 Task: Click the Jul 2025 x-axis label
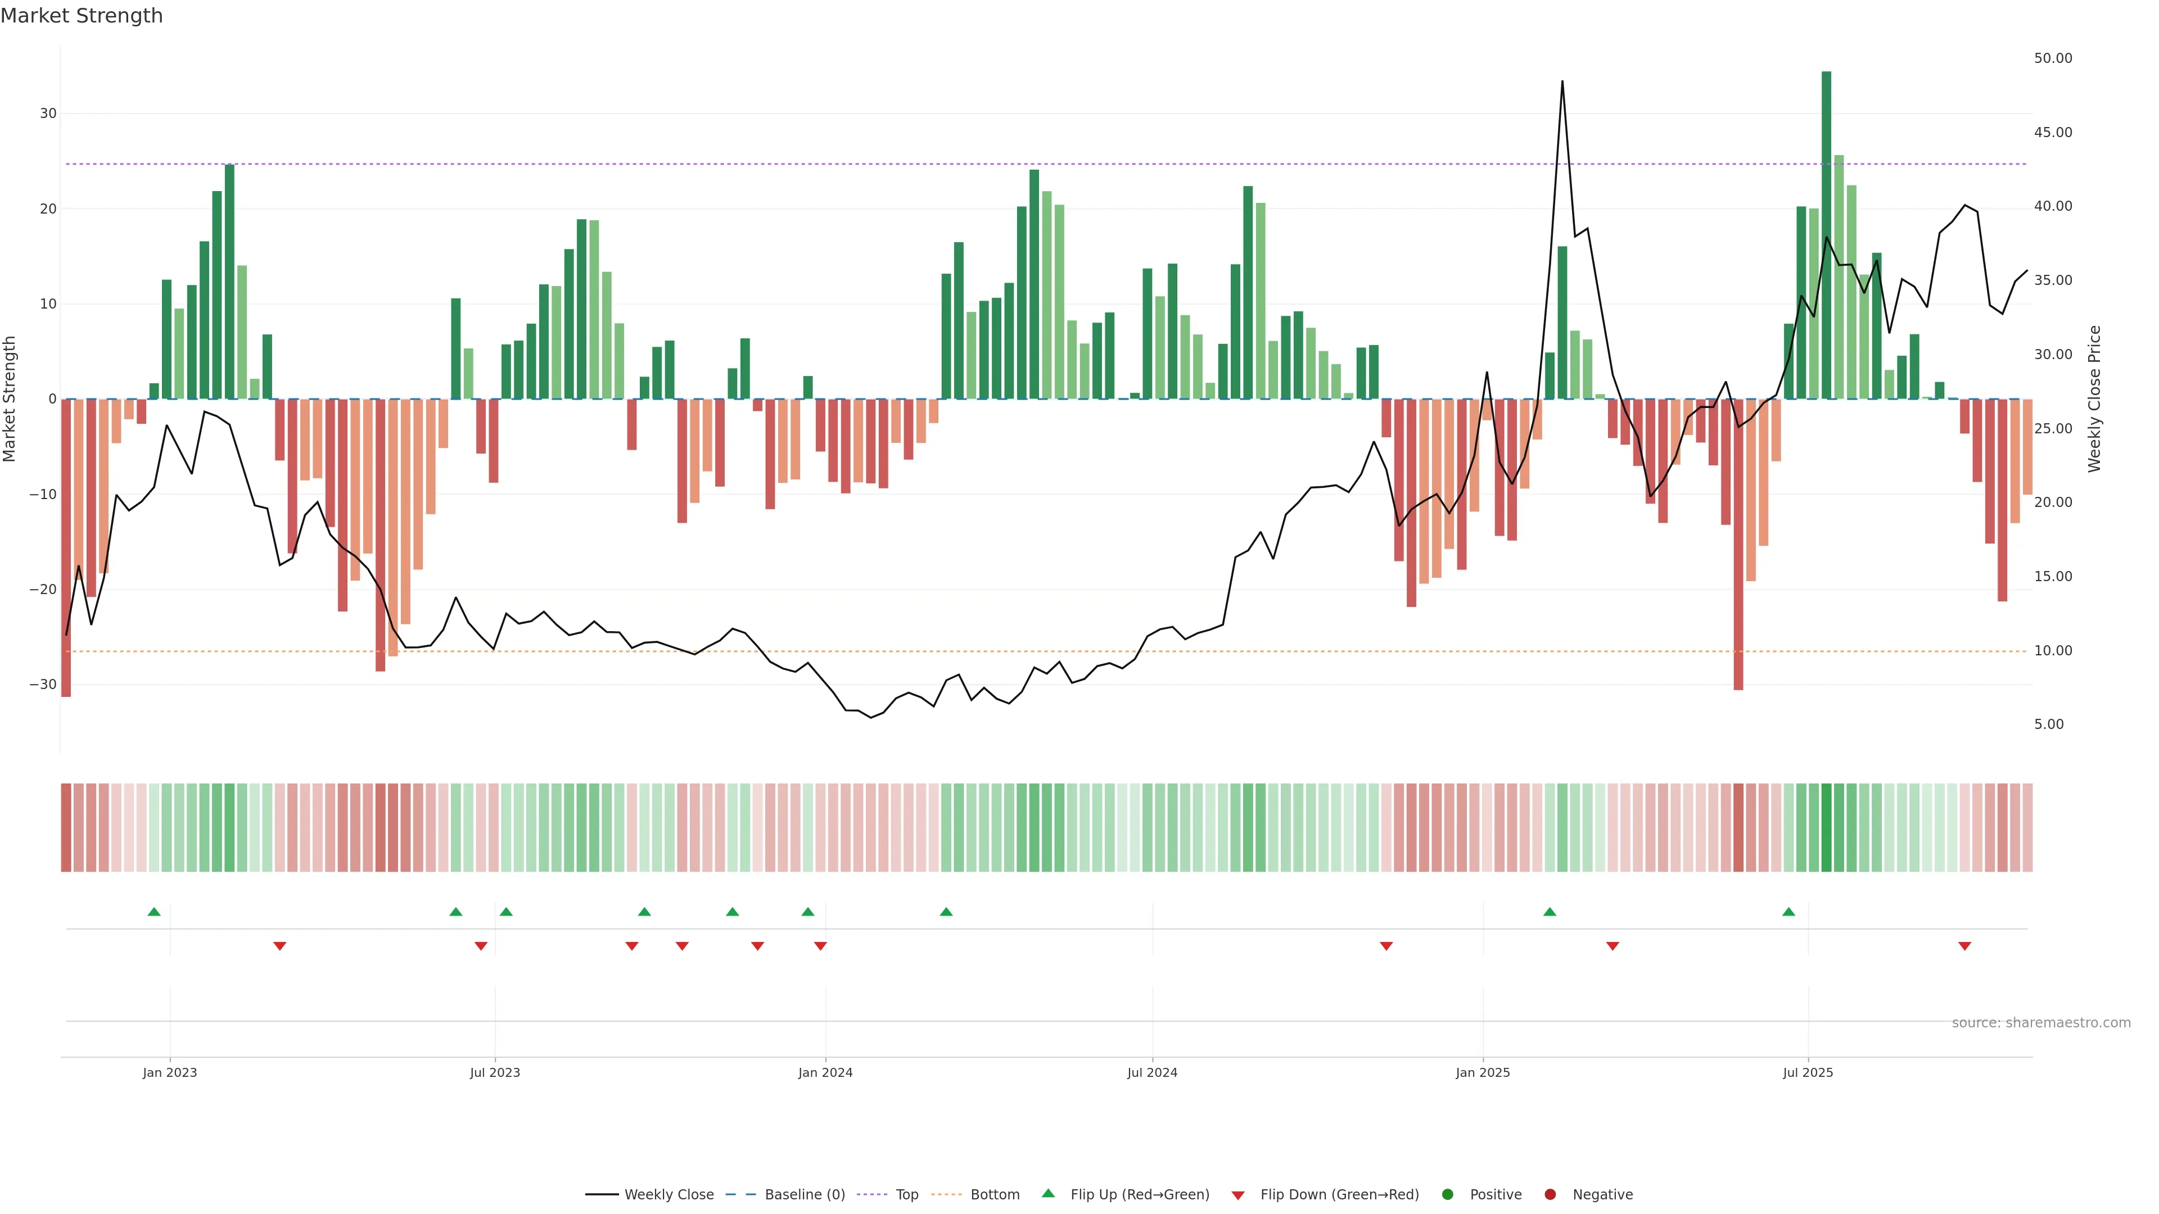[1808, 1072]
